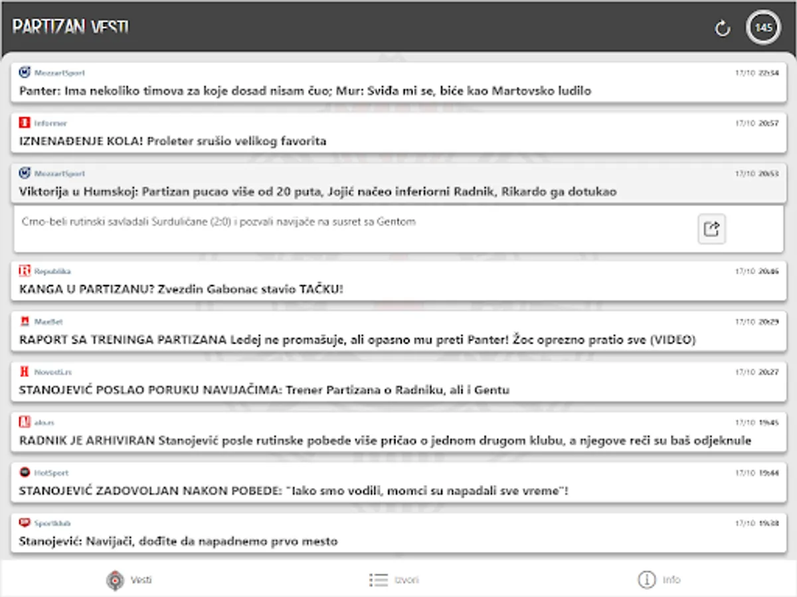Click the 'alo.rs' source name

pos(44,423)
